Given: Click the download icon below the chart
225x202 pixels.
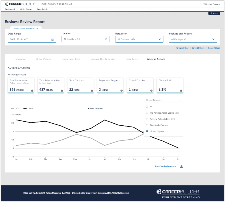Looking at the screenshot, I should coord(181,166).
